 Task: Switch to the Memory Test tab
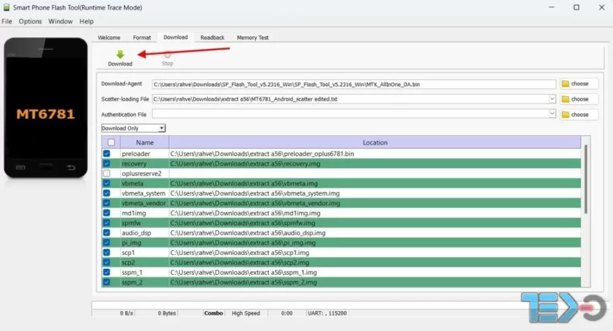(x=253, y=38)
